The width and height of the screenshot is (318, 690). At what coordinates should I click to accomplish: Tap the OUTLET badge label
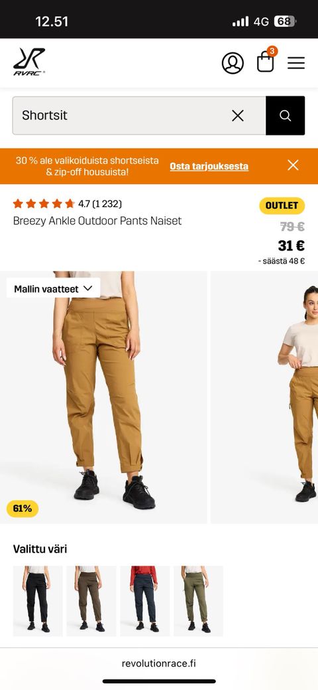[x=282, y=205]
